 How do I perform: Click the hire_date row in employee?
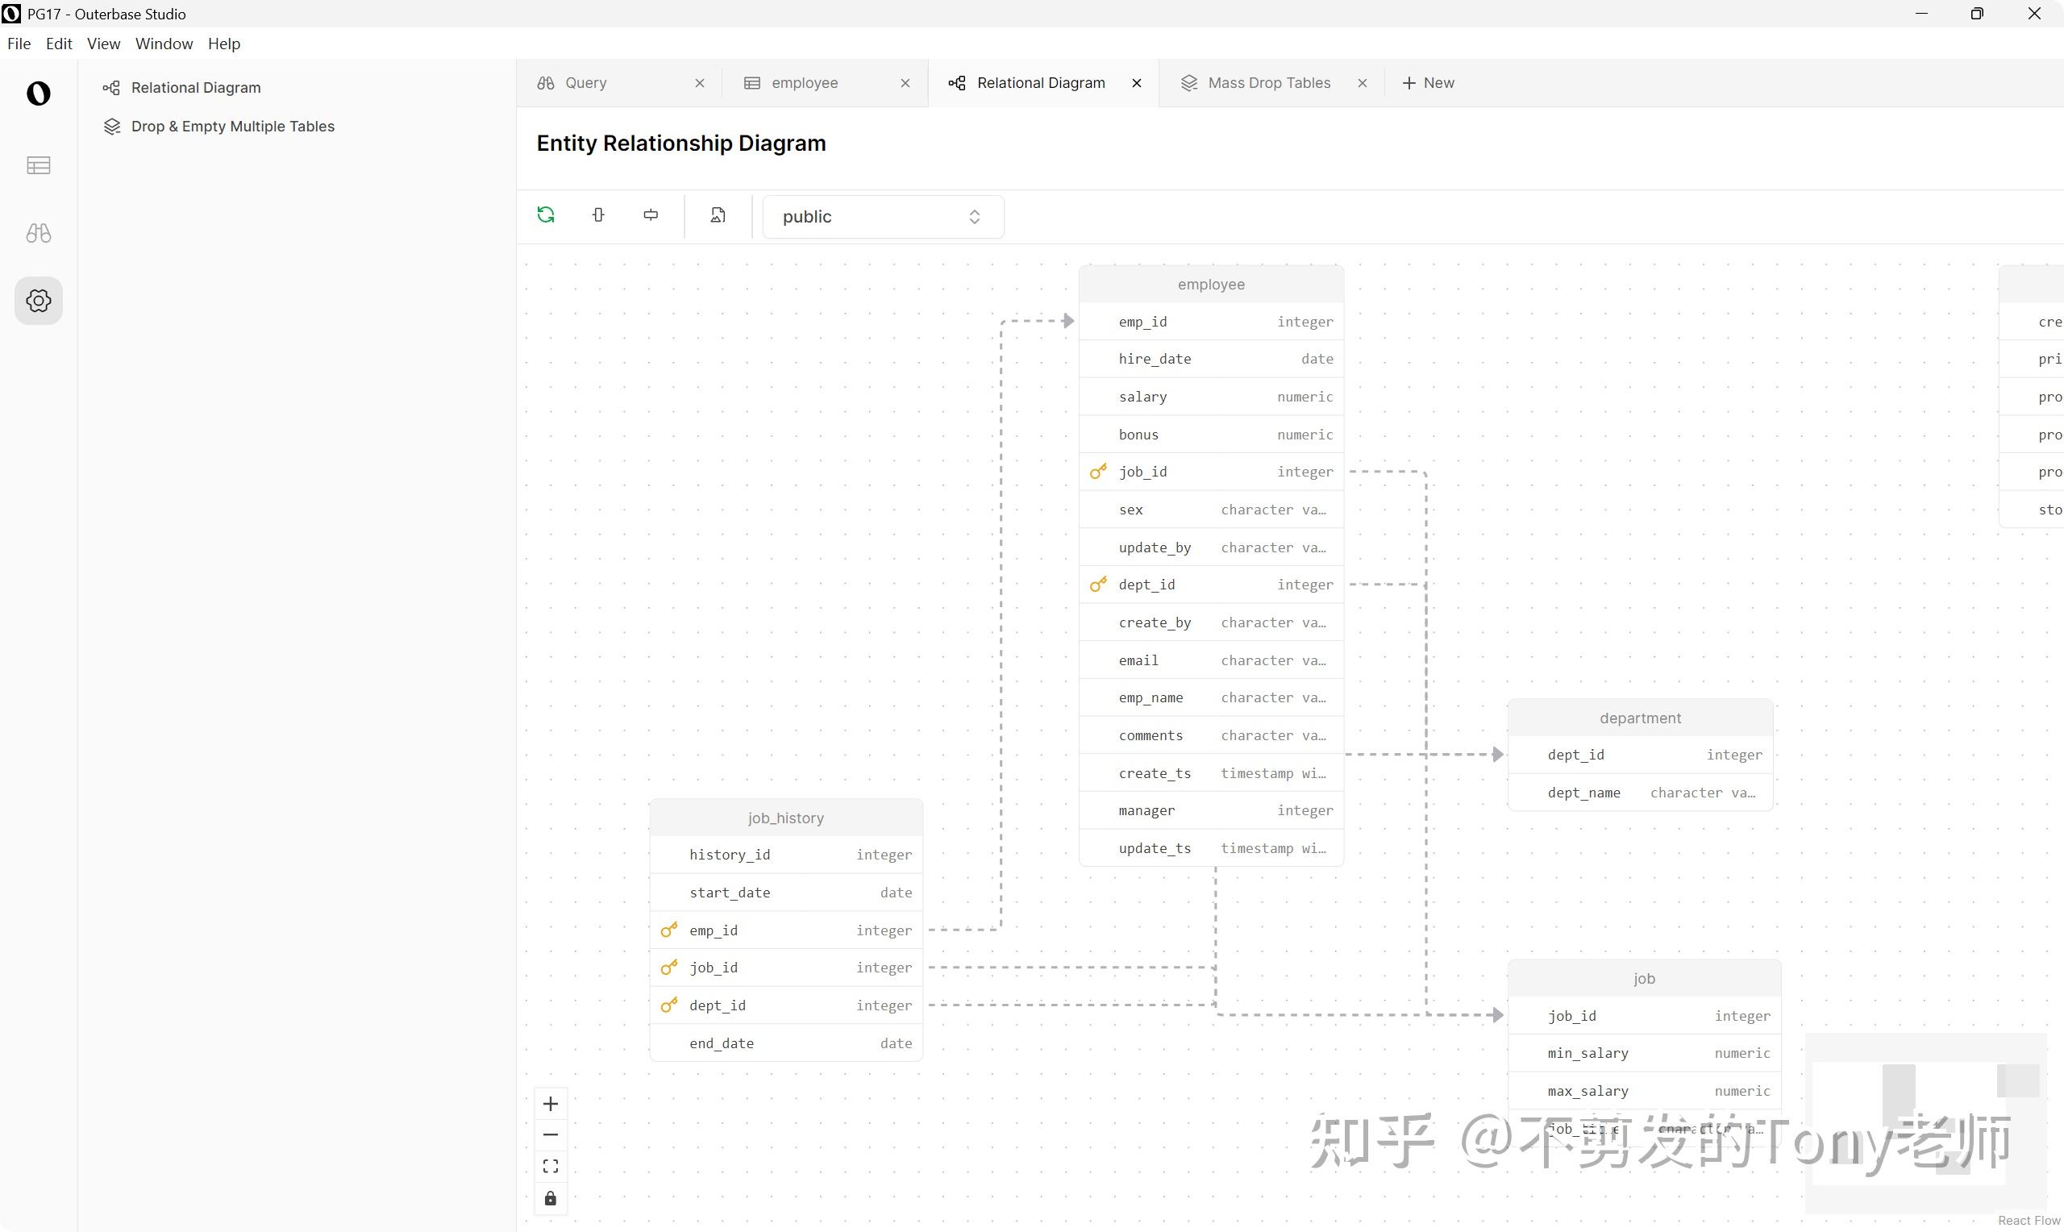pyautogui.click(x=1211, y=359)
